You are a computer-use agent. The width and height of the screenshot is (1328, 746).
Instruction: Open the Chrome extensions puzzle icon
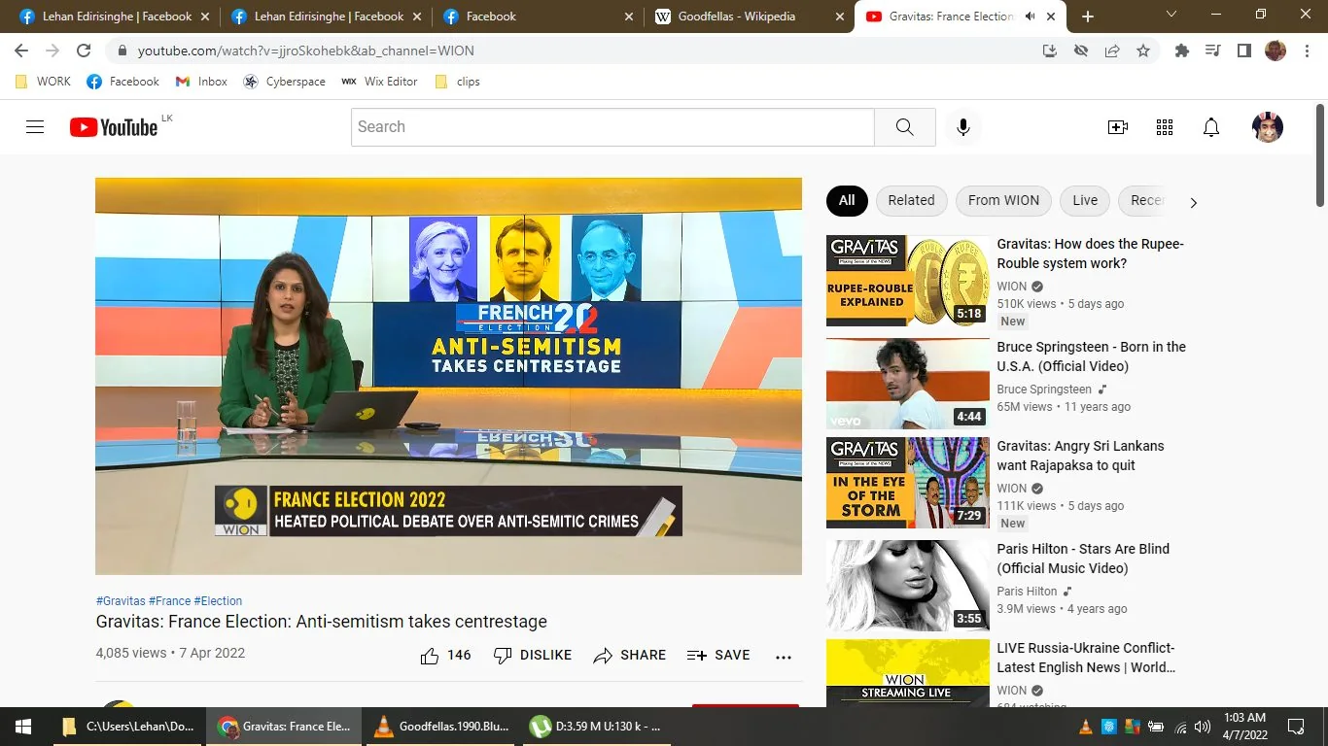click(1182, 51)
